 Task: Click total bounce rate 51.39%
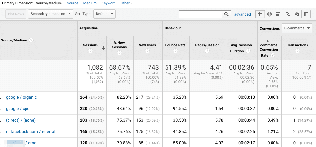pyautogui.click(x=176, y=67)
